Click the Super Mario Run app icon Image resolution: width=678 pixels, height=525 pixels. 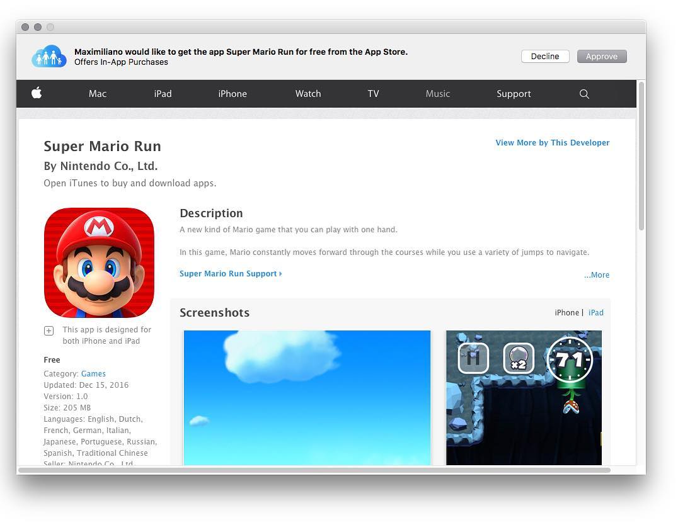[x=99, y=262]
